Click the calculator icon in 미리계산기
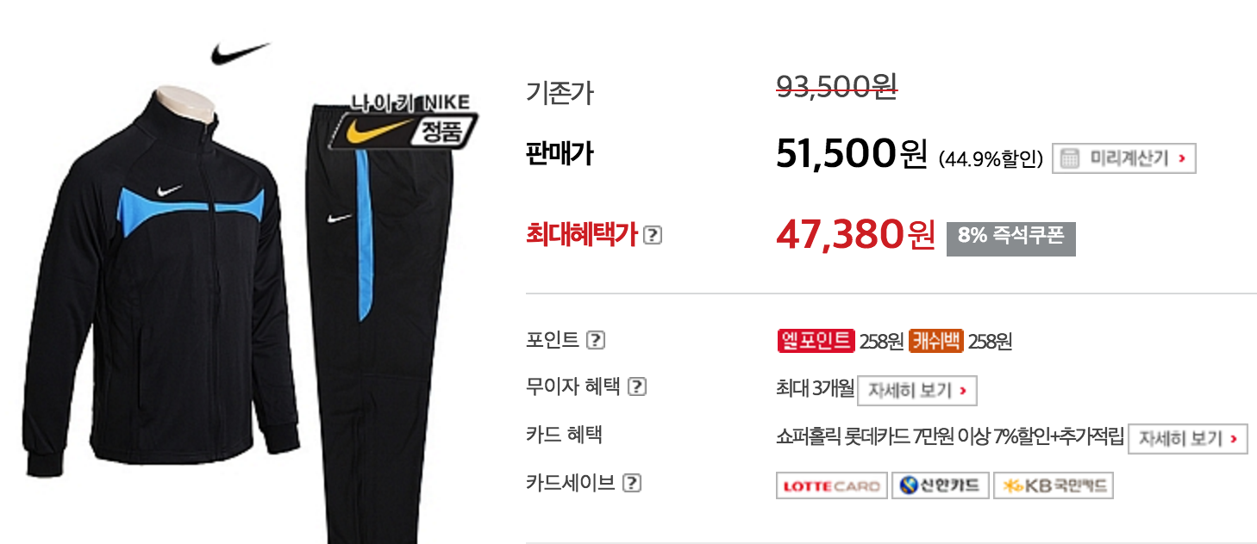This screenshot has height=544, width=1257. 1070,158
